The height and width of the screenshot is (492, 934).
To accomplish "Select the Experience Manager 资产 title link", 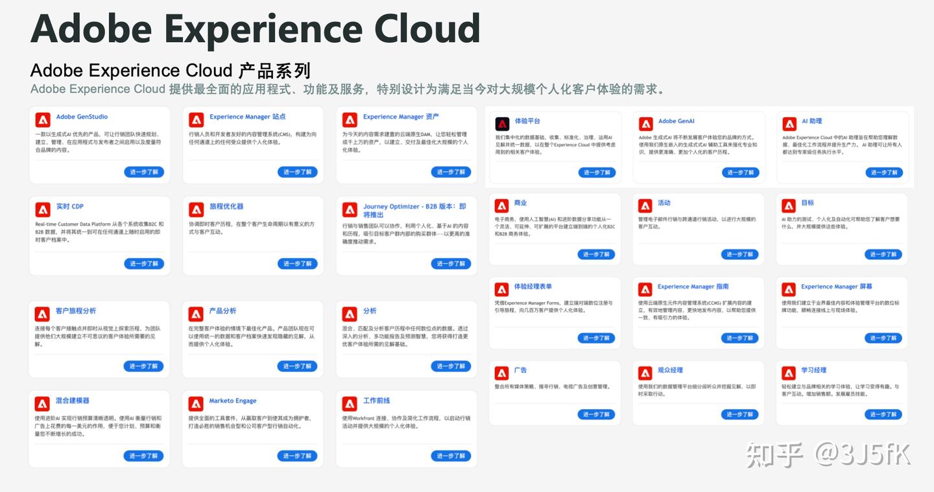I will [x=400, y=117].
